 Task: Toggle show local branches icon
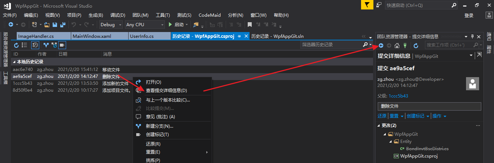click(x=46, y=45)
